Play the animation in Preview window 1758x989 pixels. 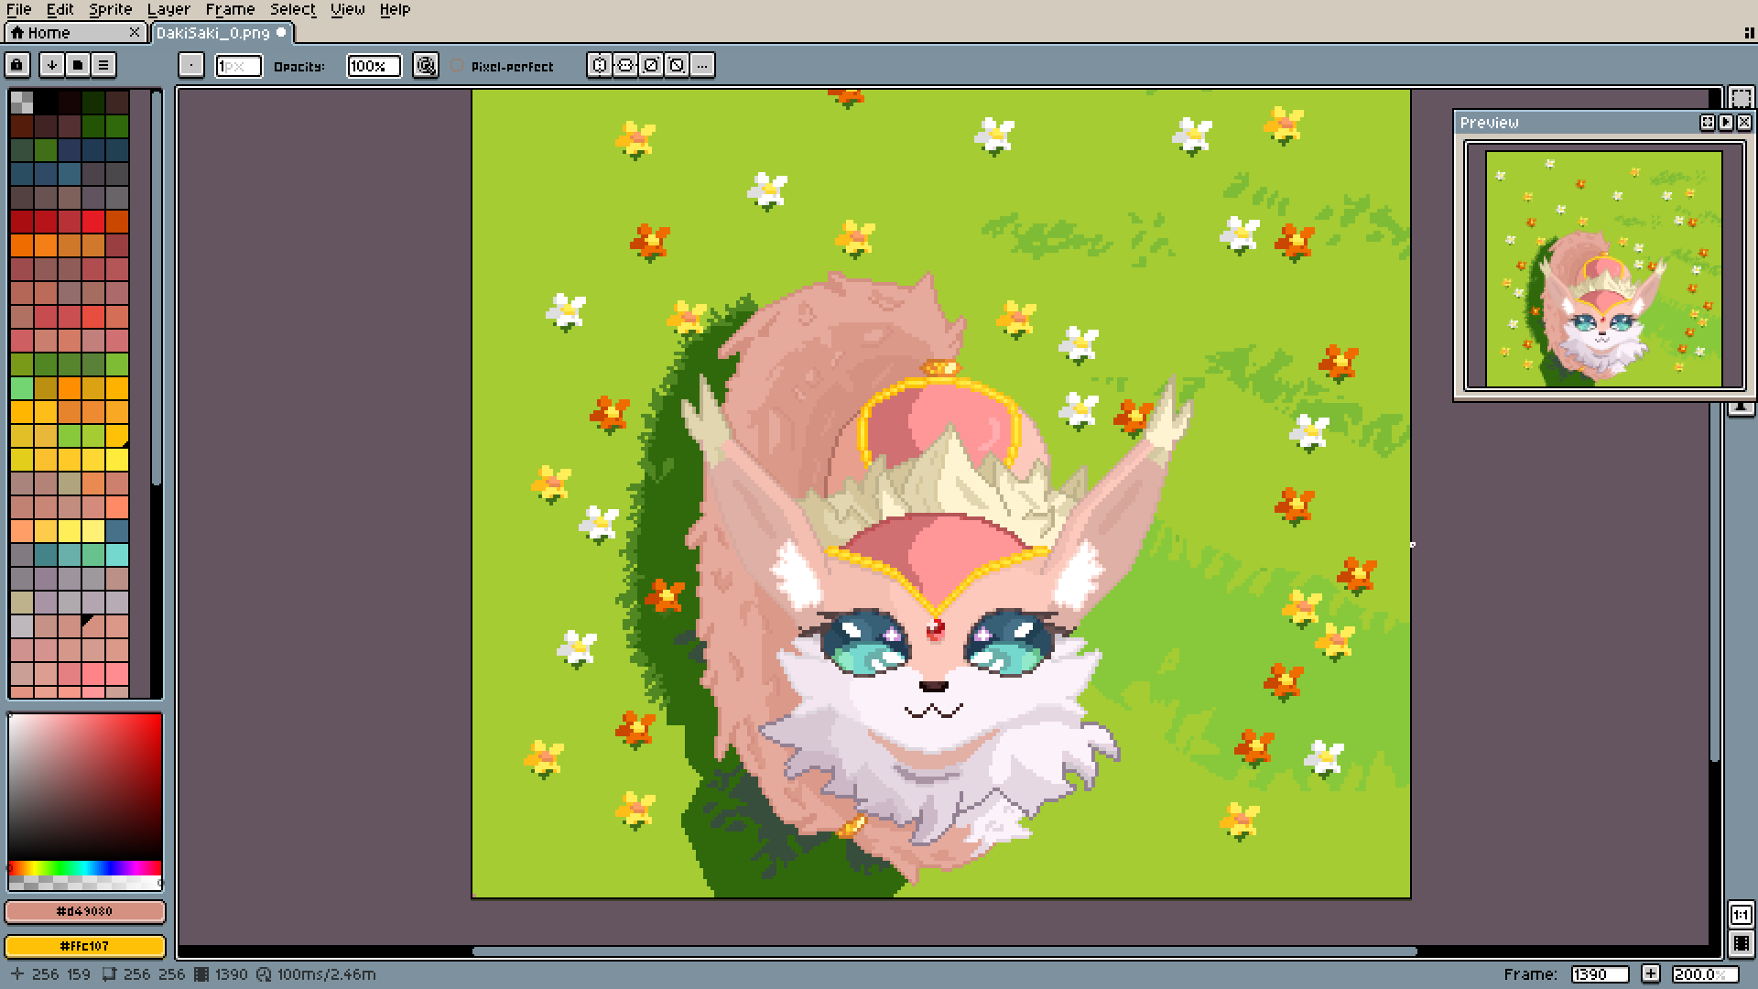[x=1726, y=122]
